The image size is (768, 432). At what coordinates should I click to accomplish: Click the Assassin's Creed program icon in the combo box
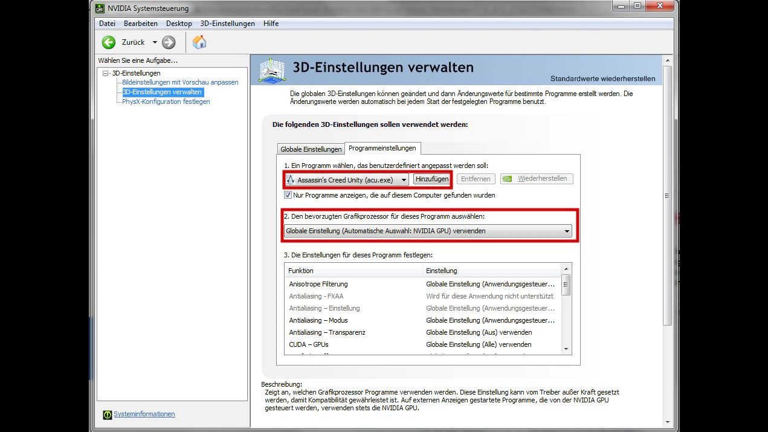tap(291, 179)
